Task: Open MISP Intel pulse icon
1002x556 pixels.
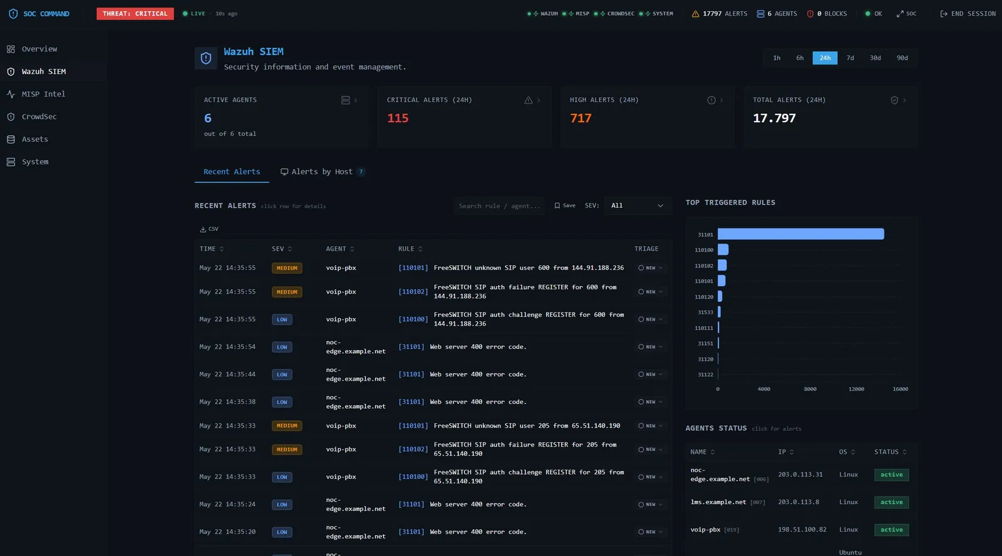Action: coord(11,94)
